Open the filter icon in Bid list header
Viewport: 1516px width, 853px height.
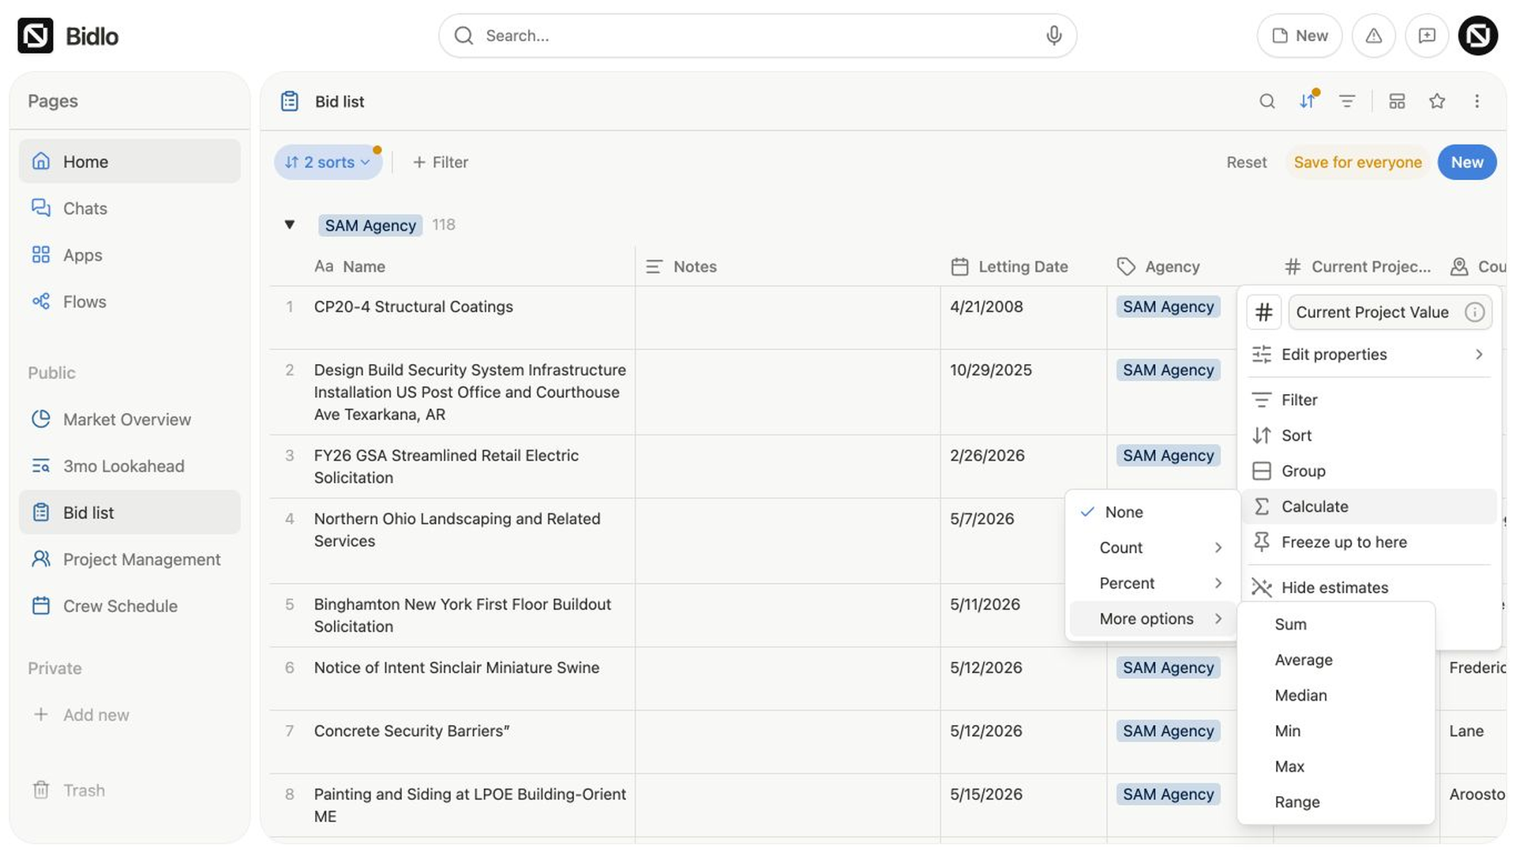pos(1347,101)
